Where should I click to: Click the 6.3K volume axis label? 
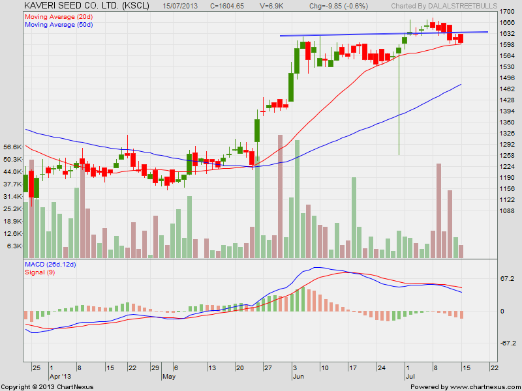coord(14,246)
